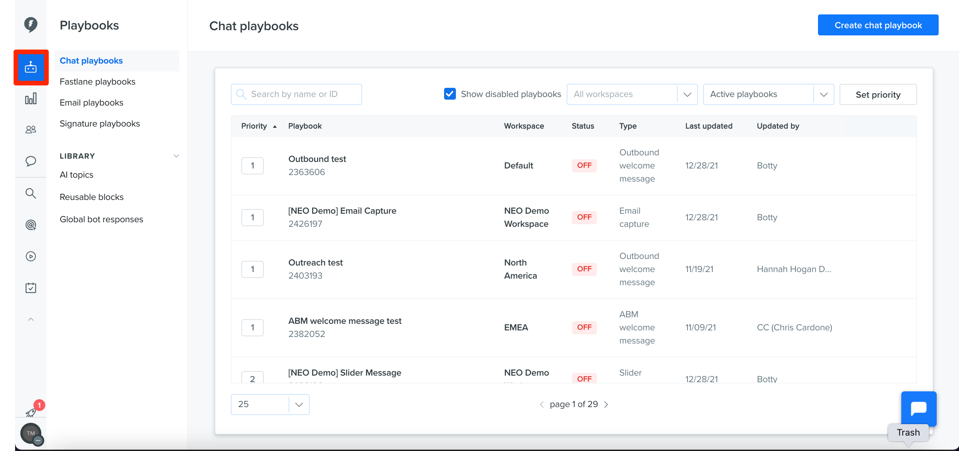Open the contacts people icon
Screen dimensions: 959x451
pos(31,129)
